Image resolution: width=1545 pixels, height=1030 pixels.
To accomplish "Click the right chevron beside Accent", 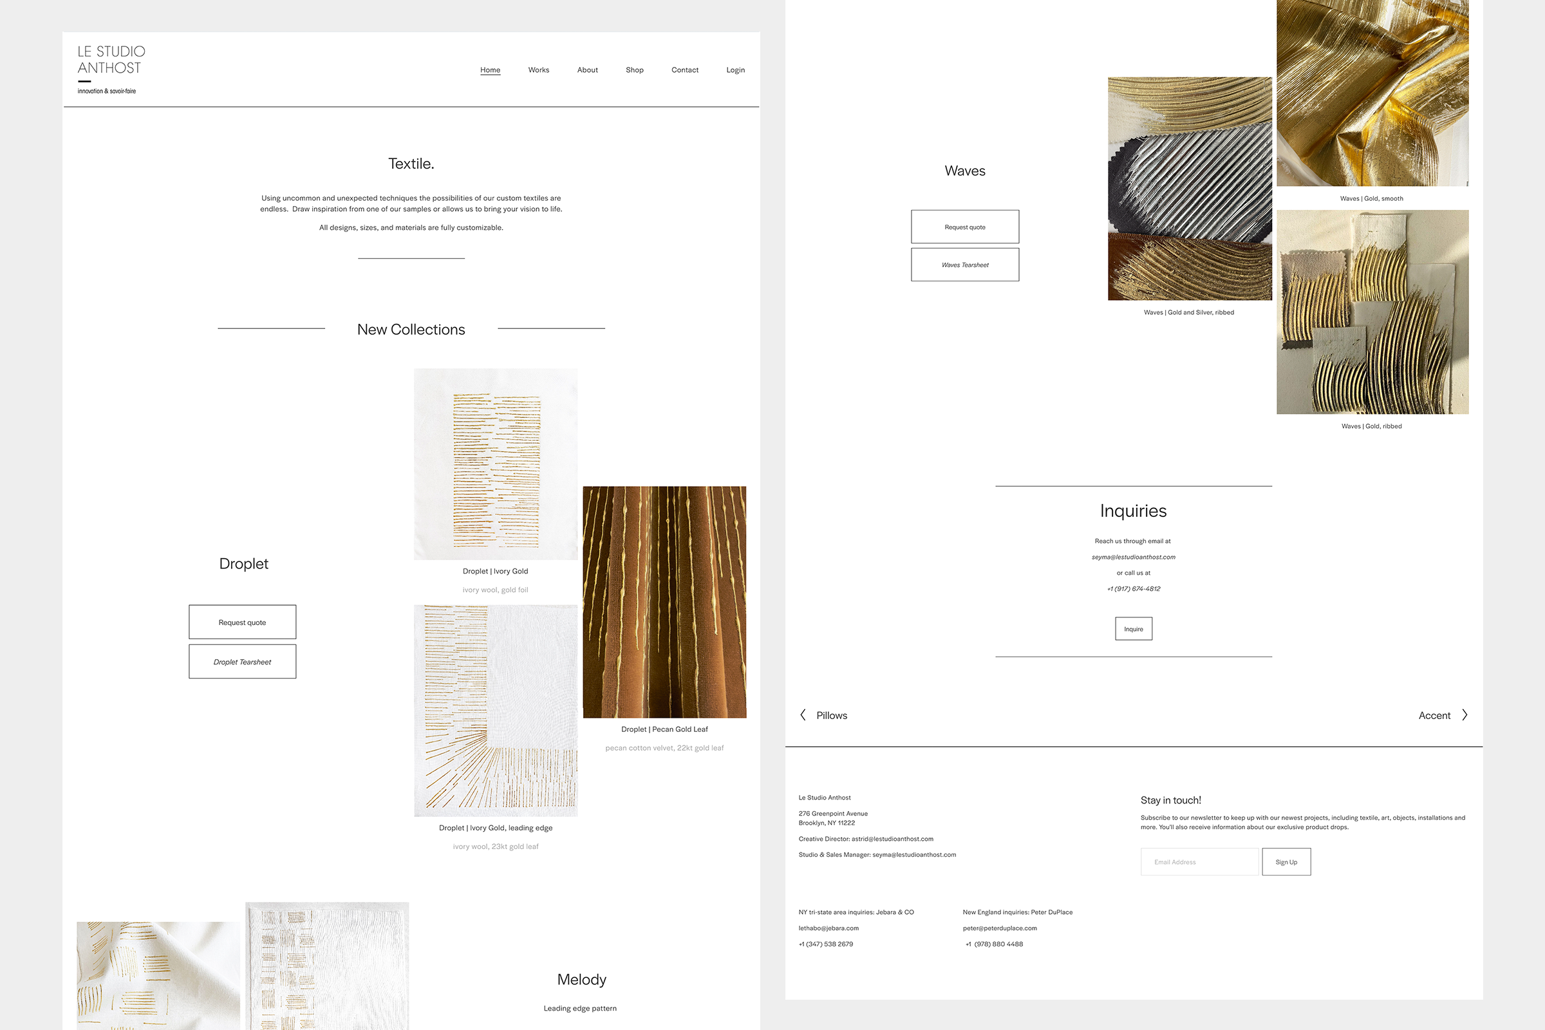I will 1464,715.
